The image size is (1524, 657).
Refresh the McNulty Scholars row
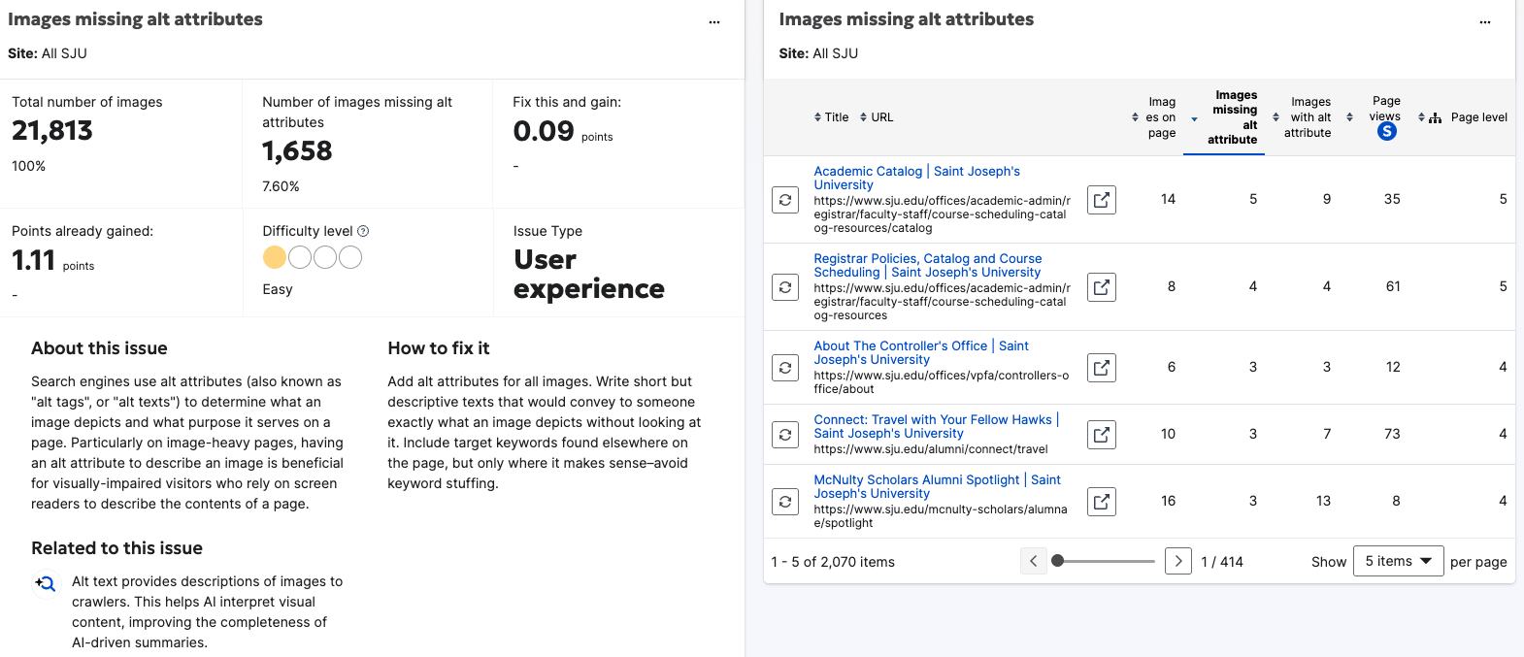point(785,502)
